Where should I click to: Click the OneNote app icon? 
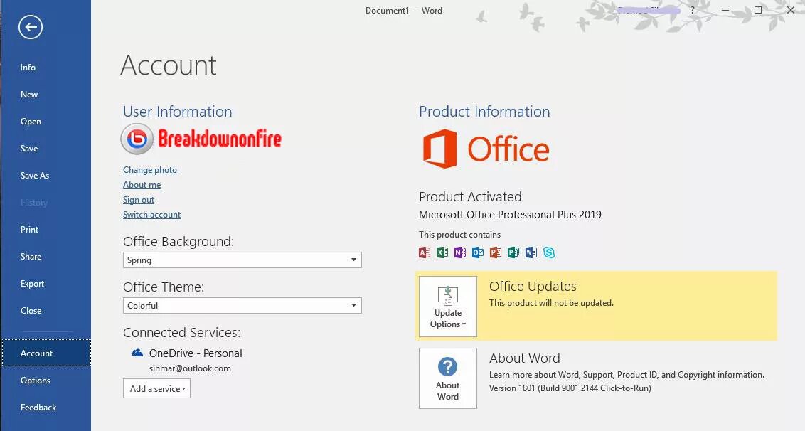point(460,252)
